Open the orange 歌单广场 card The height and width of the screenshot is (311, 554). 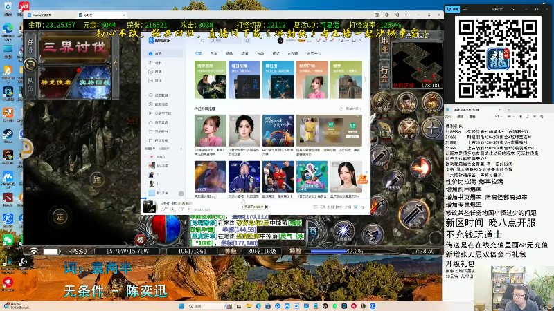tap(312, 79)
